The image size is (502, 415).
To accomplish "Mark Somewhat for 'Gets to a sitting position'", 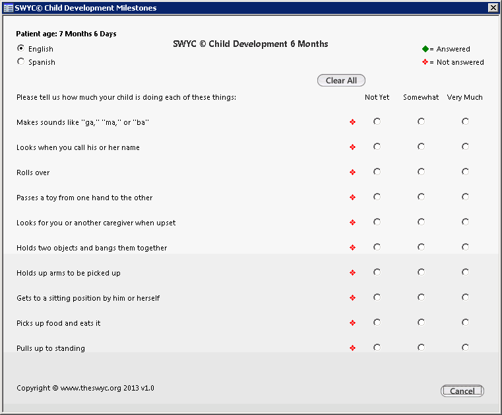I will (x=421, y=297).
